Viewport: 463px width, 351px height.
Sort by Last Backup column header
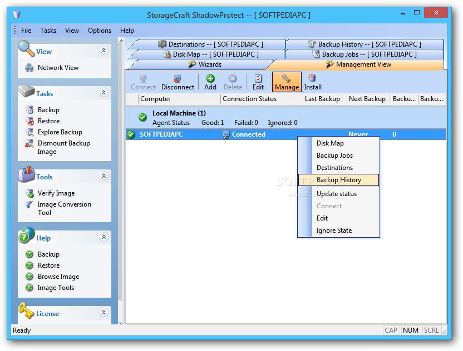[x=325, y=99]
